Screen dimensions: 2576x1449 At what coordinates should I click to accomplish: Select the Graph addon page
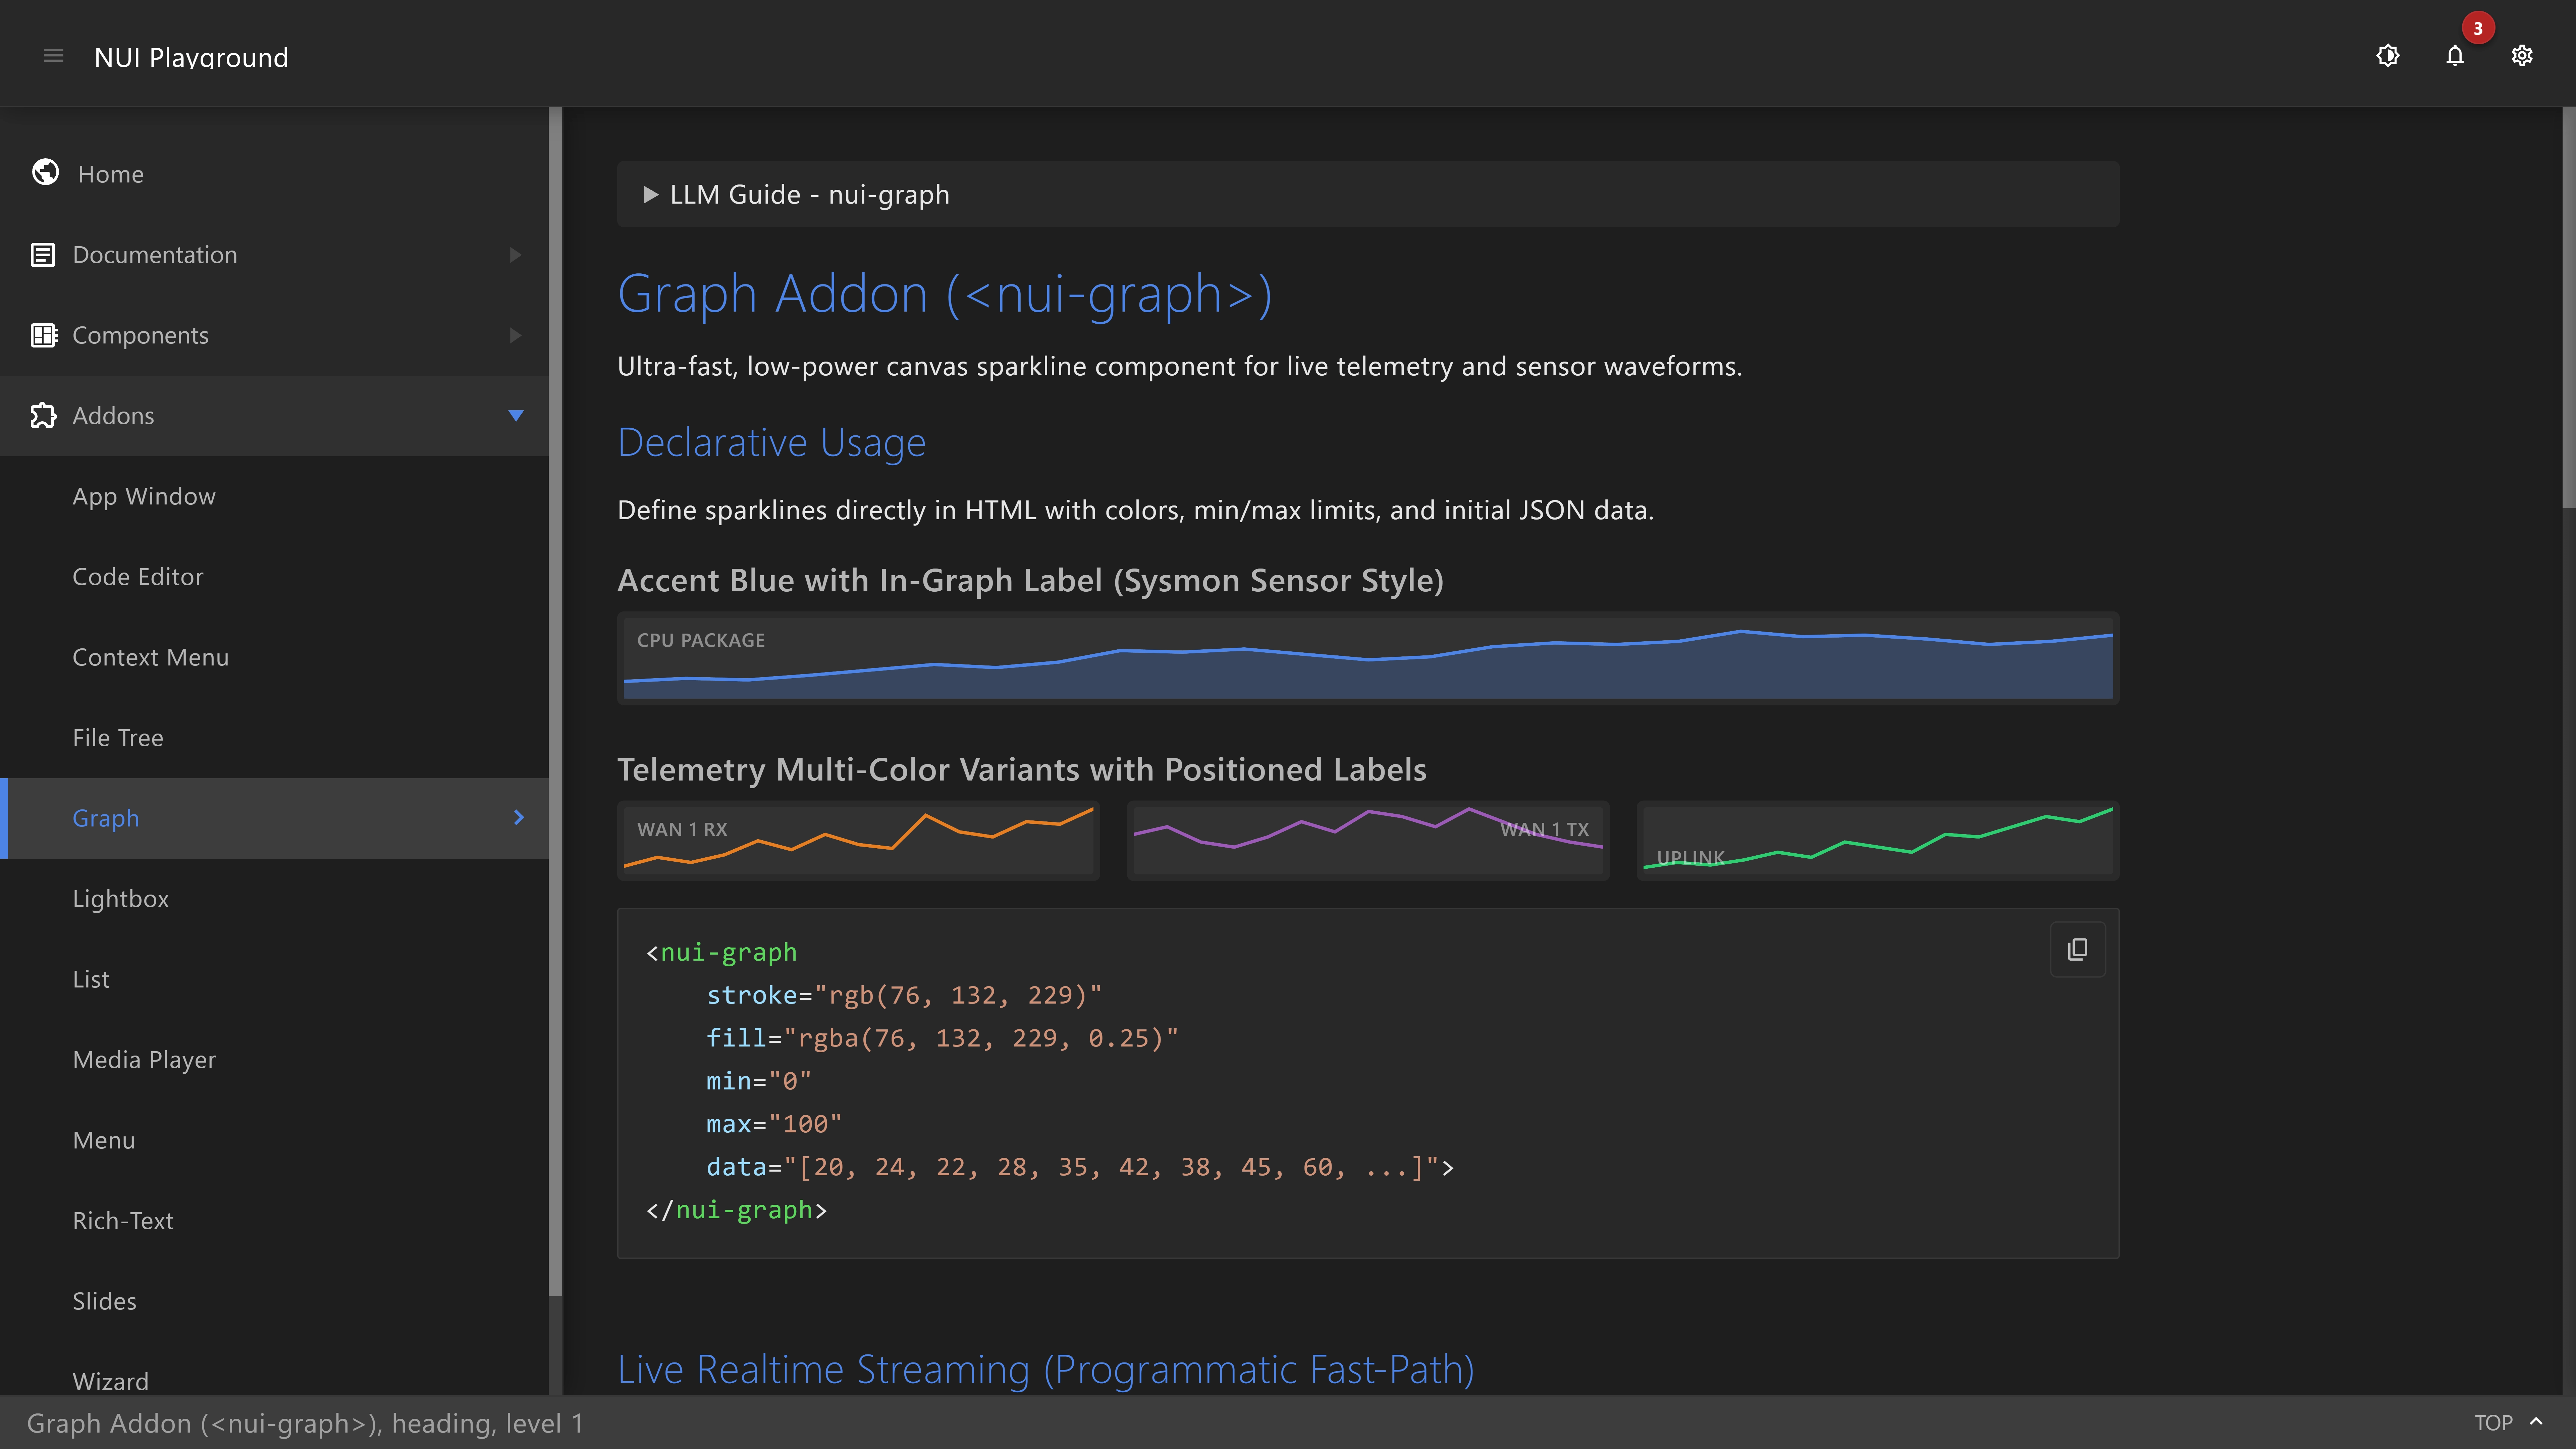(x=274, y=818)
